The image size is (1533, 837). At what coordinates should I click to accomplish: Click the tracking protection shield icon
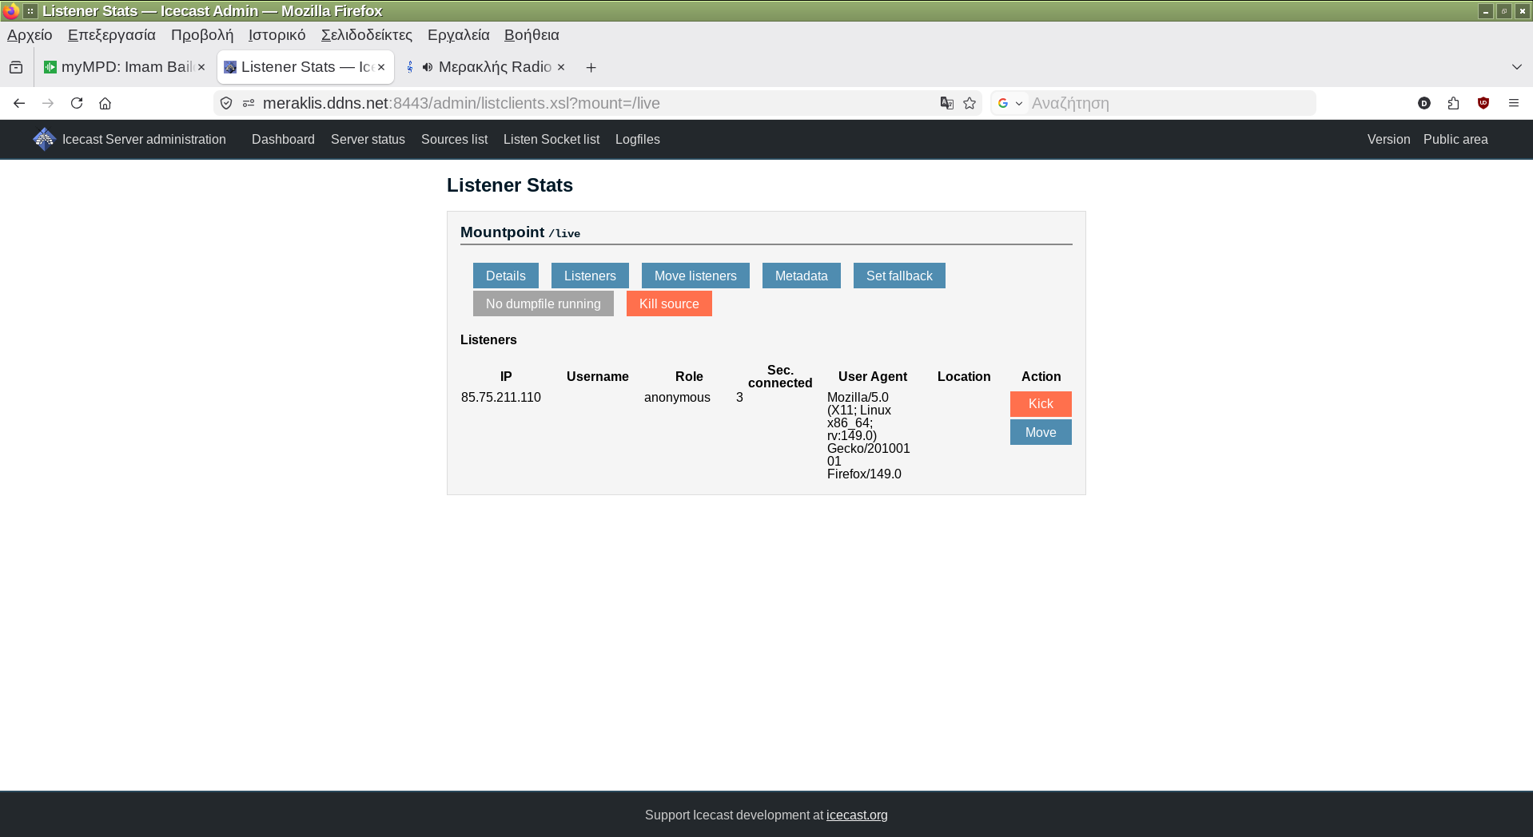click(x=226, y=103)
